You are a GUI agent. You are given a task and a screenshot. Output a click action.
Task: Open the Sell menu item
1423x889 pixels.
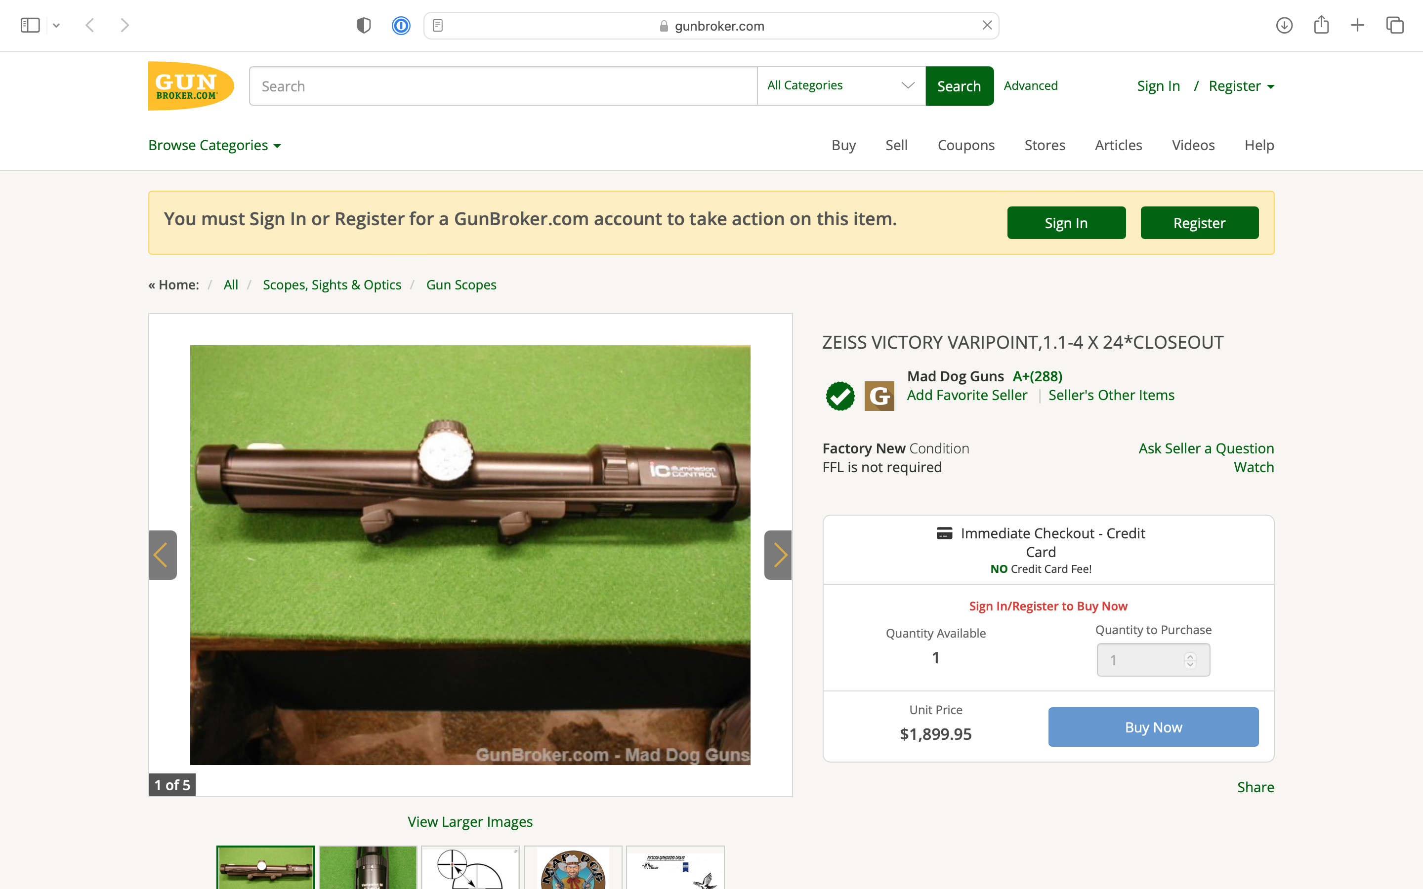[896, 145]
